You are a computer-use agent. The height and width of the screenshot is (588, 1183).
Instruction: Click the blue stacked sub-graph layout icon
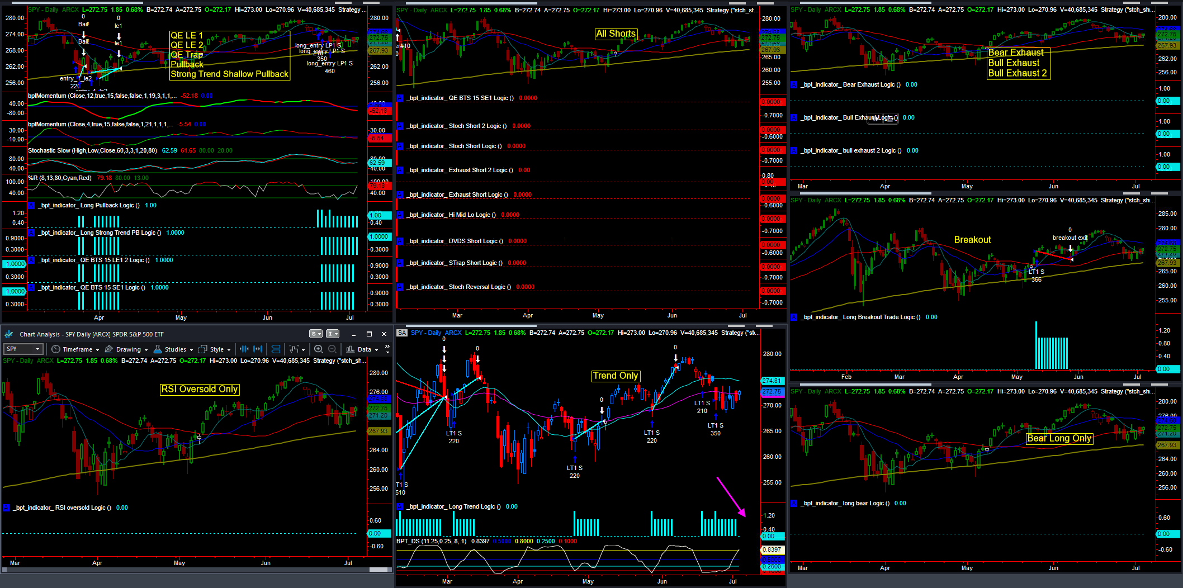pyautogui.click(x=276, y=349)
